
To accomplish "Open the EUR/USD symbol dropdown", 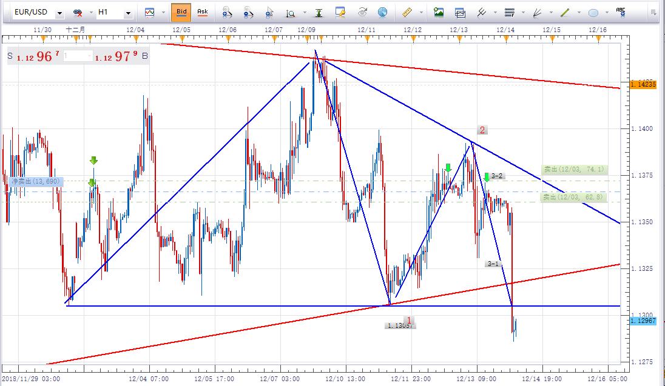I will click(x=60, y=13).
